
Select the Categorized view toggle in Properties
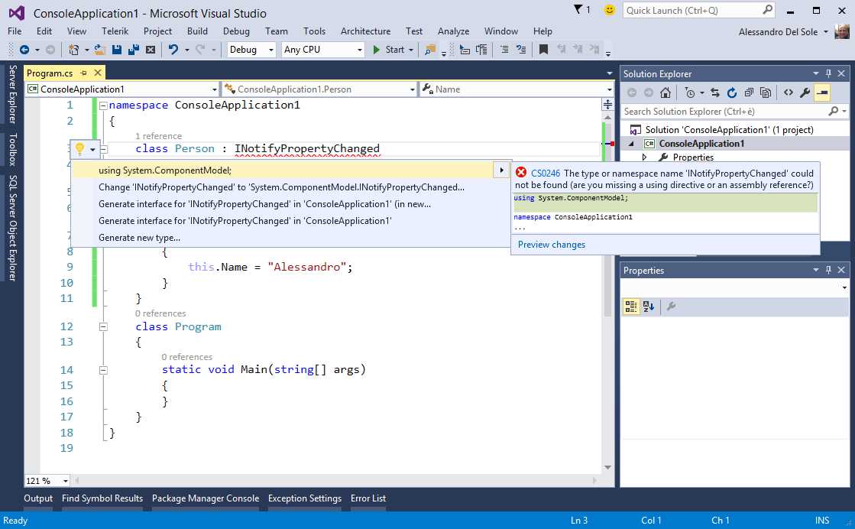[x=630, y=306]
